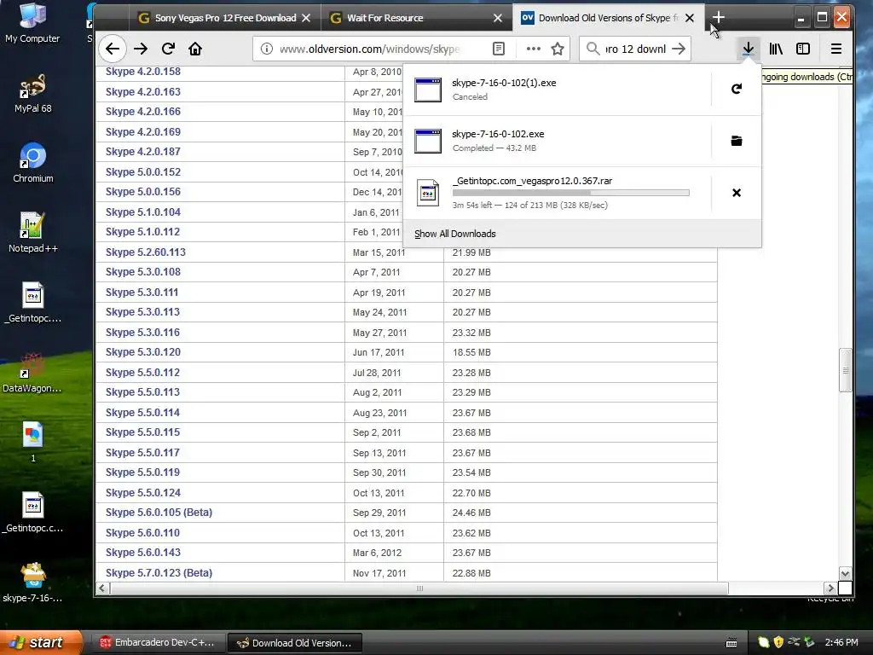
Task: Click the security shield tray icon
Action: (x=778, y=643)
